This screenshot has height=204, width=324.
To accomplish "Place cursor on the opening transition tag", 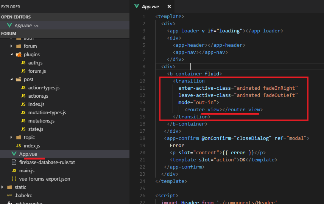I will 189,81.
